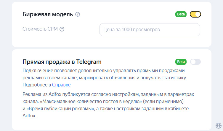Click final word Adfox. ending the description
This screenshot has height=131, width=223.
pos(29,116)
